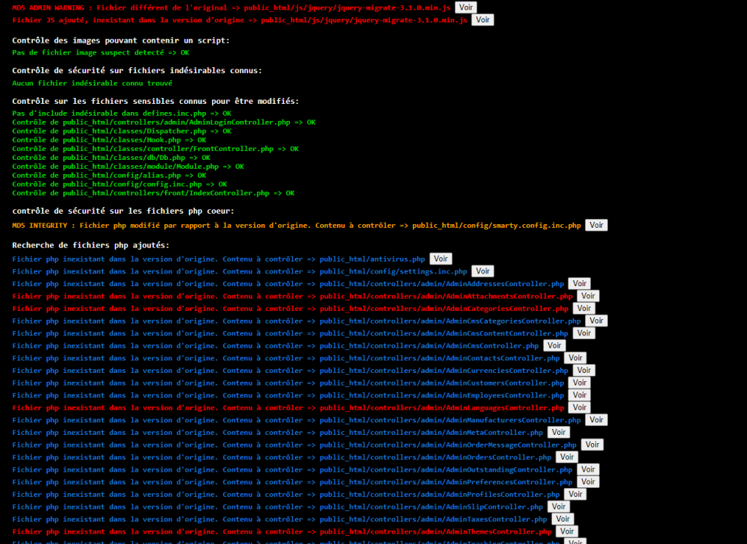Open Voir for AdminAddressesController.php
747x544 pixels.
point(580,283)
